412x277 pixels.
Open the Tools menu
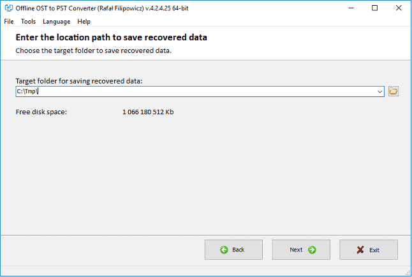coord(28,21)
